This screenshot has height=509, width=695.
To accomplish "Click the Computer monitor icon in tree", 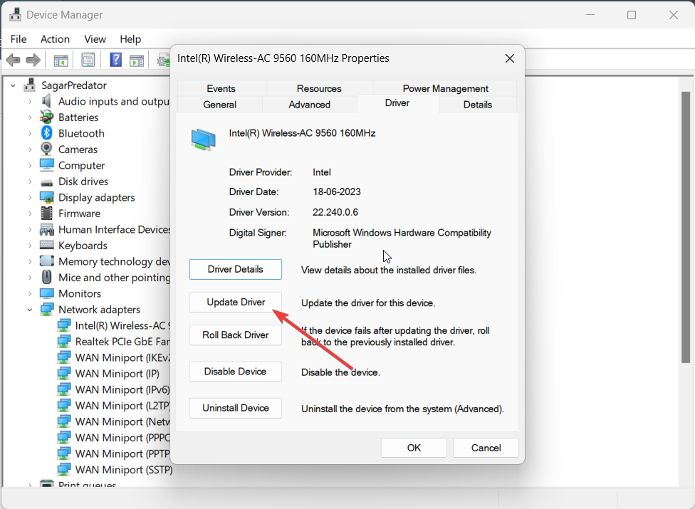I will coord(46,164).
